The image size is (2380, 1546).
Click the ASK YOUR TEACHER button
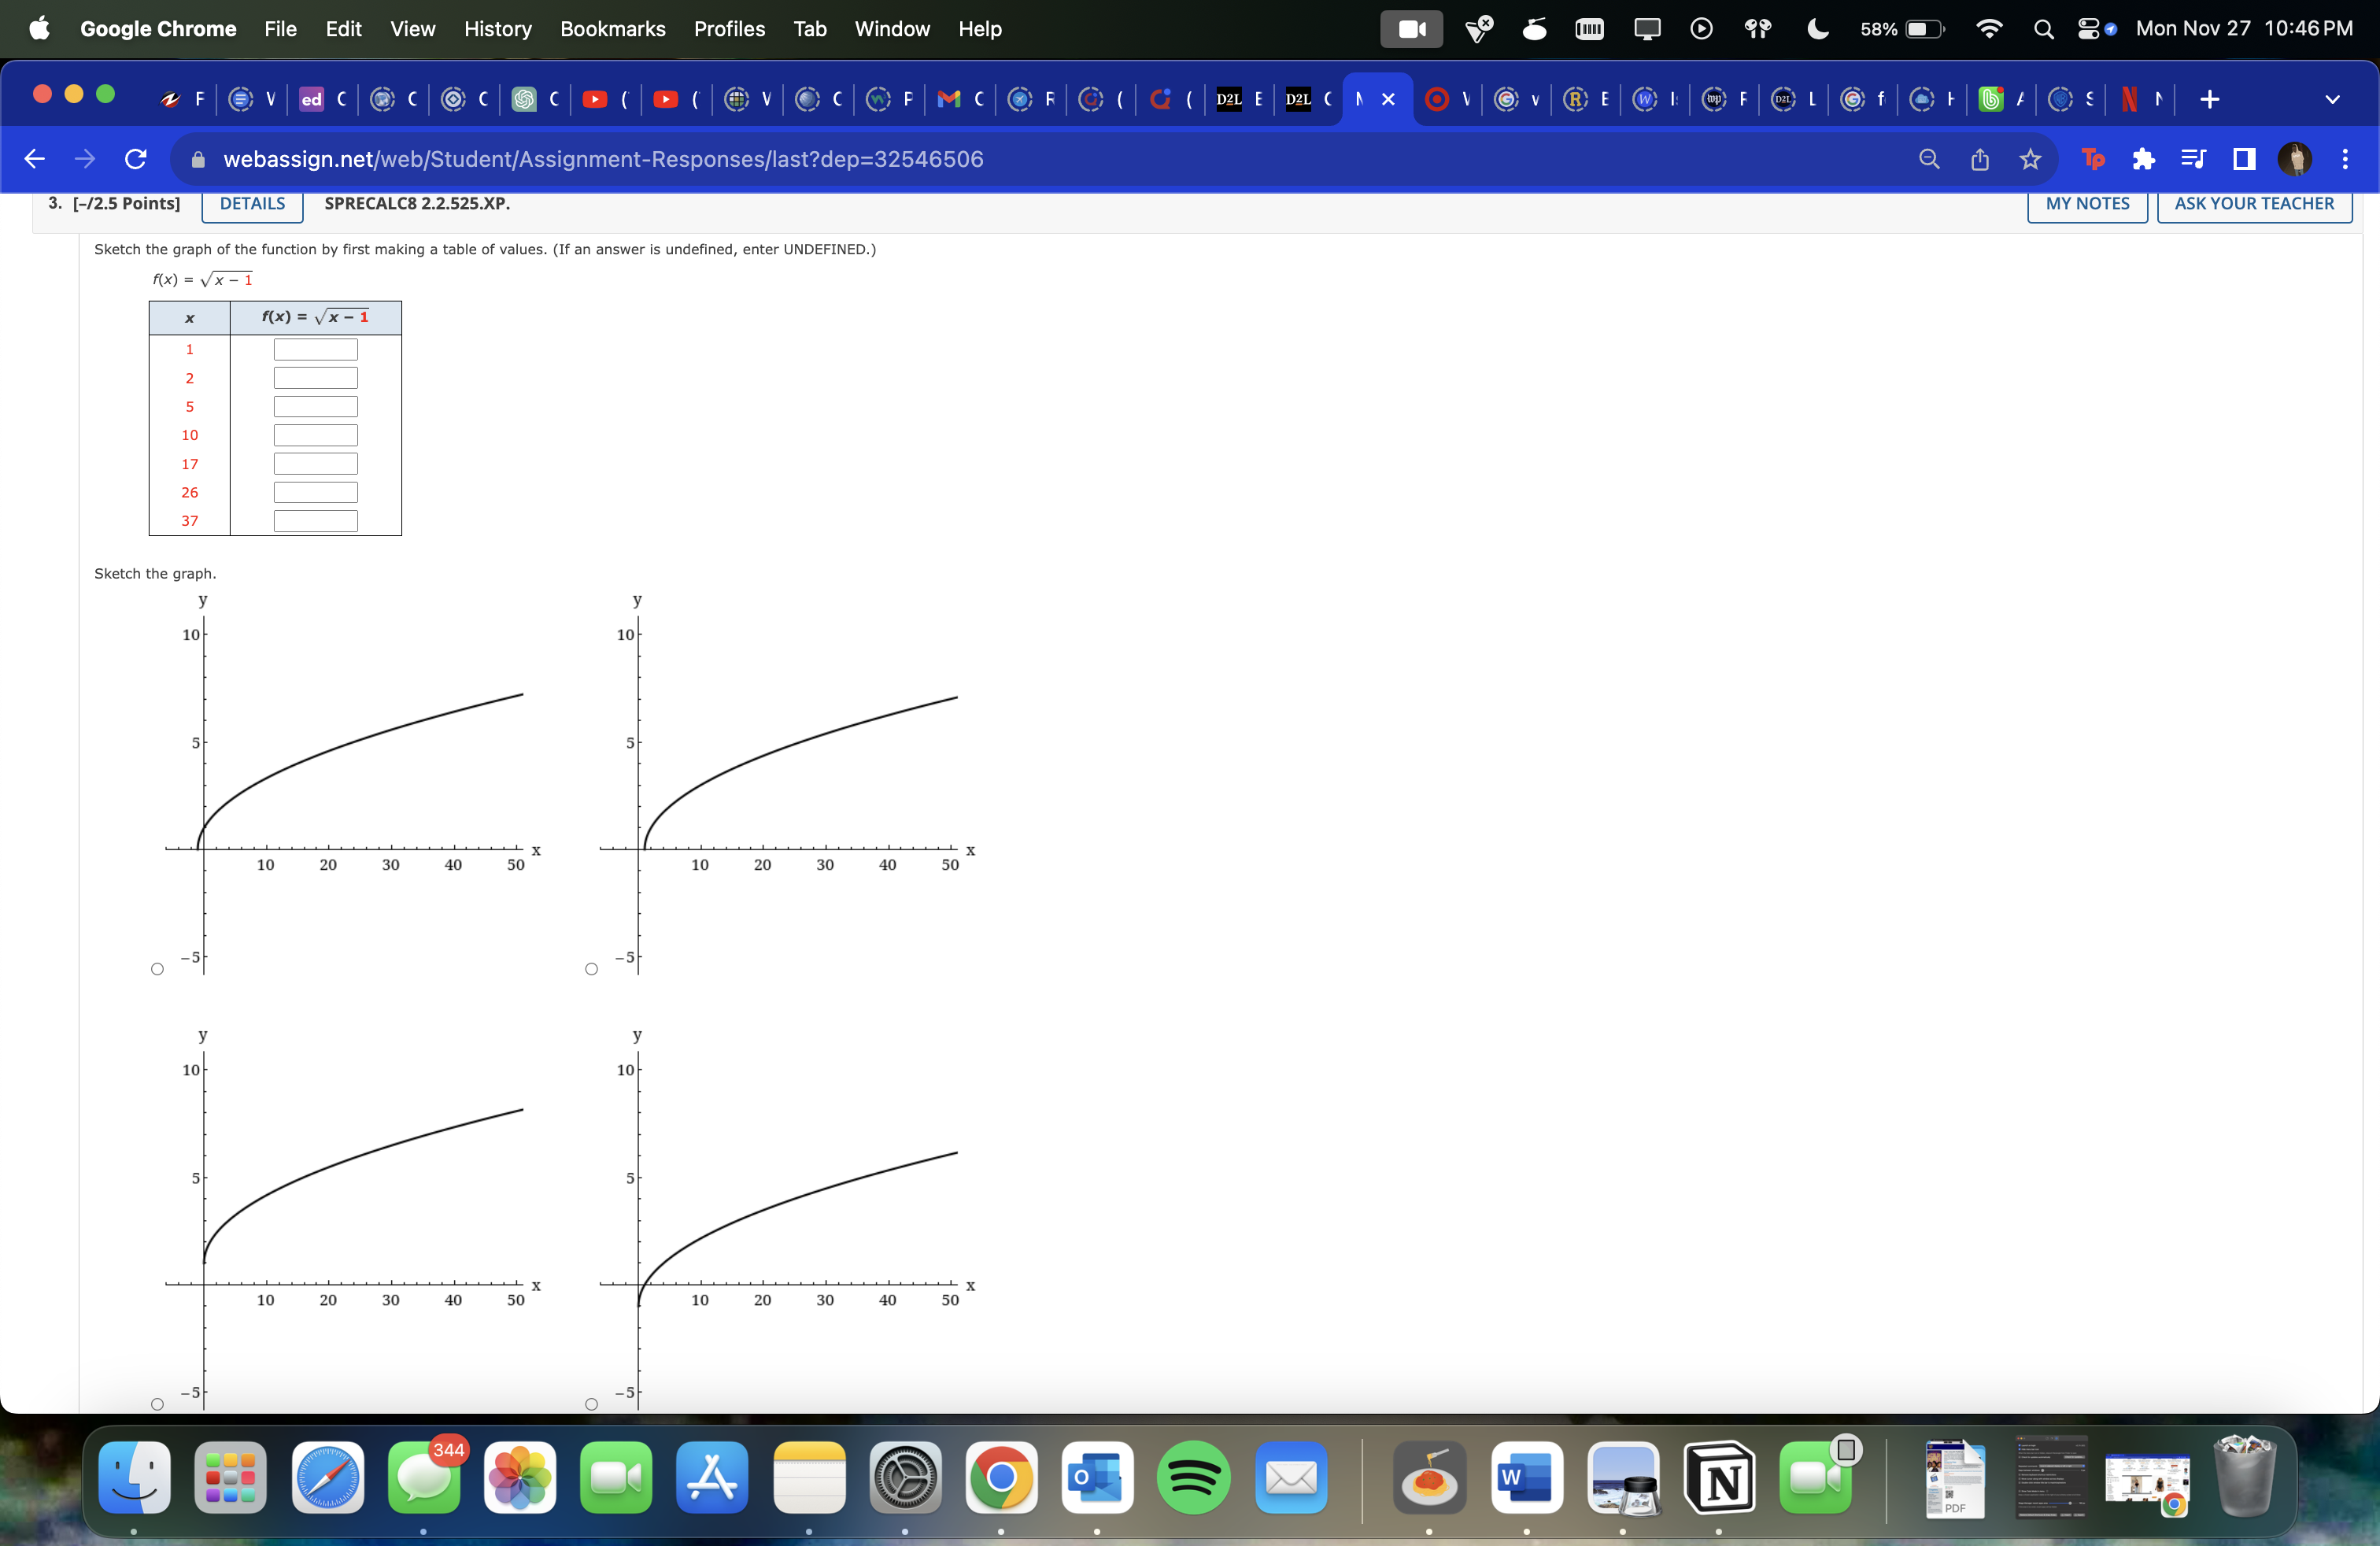(2254, 204)
